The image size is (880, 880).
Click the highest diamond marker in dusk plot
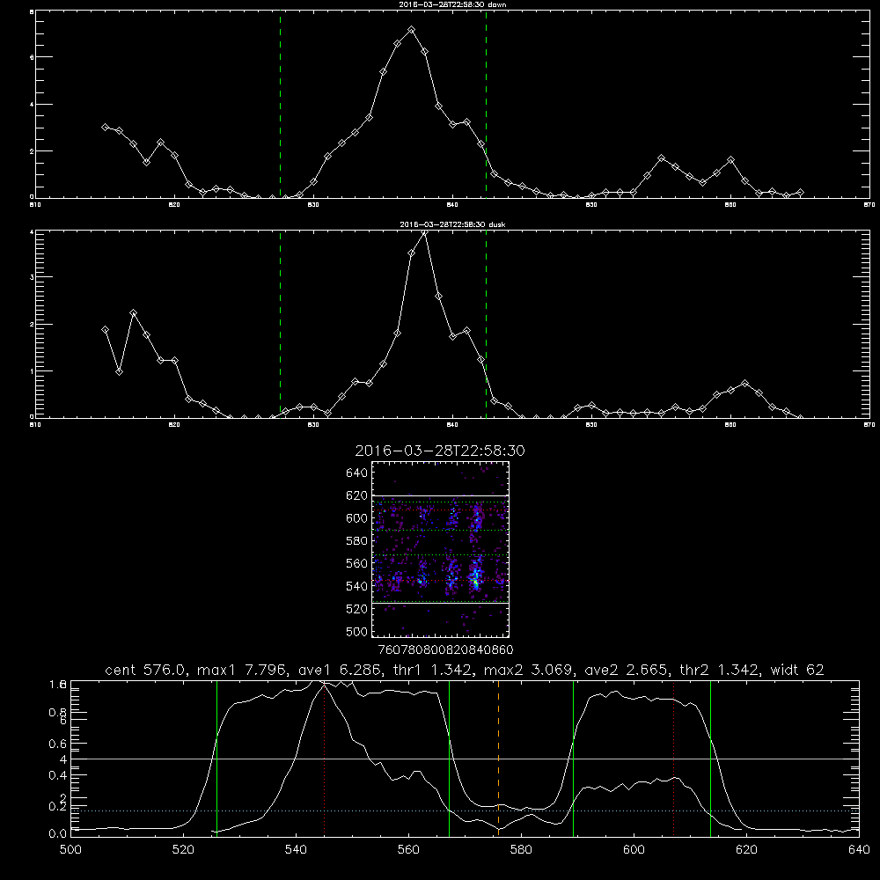pyautogui.click(x=425, y=232)
